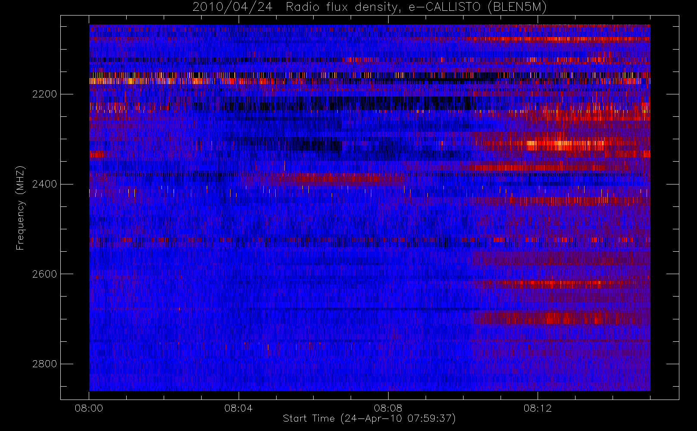Viewport: 697px width, 431px height.
Task: Click the plot title 'Radio flux density, e-CALLISTO (BLEN5M)'
Action: coord(416,7)
